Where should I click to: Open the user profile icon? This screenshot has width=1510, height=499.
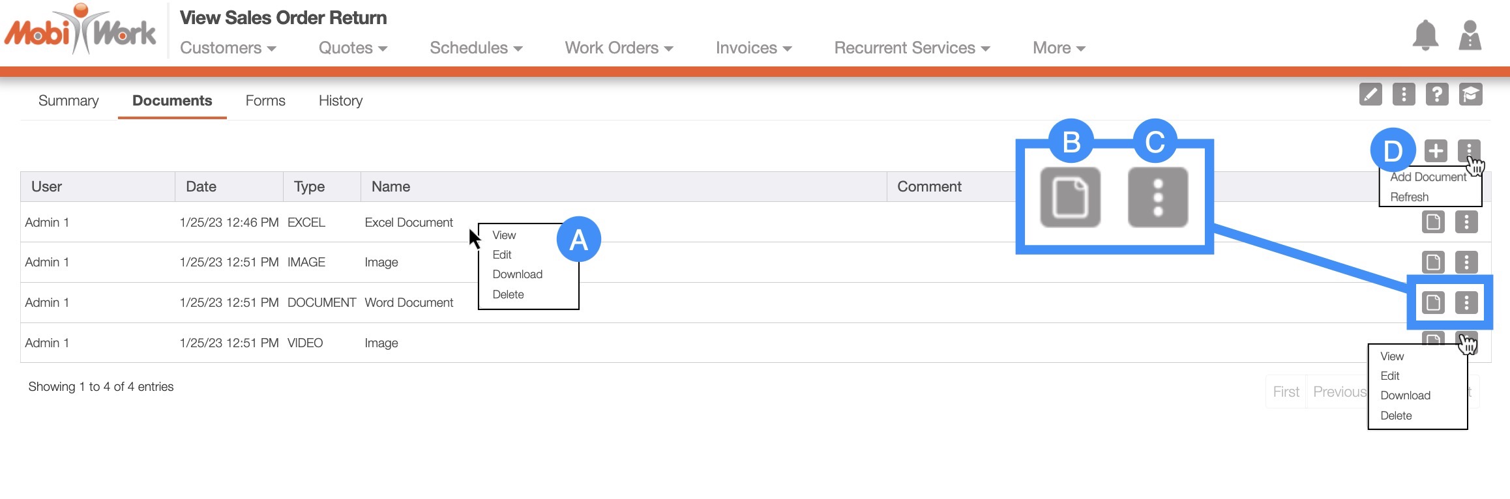(1470, 35)
